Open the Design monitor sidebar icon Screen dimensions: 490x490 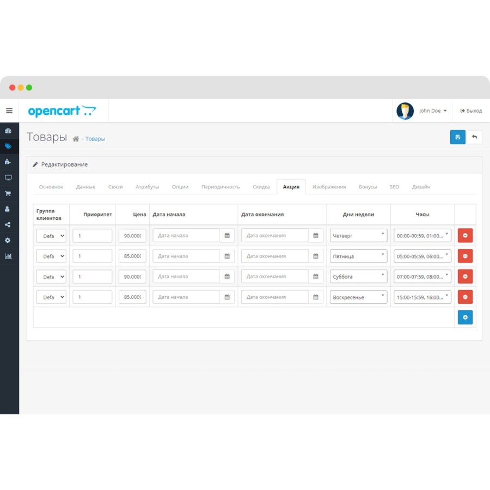click(8, 177)
